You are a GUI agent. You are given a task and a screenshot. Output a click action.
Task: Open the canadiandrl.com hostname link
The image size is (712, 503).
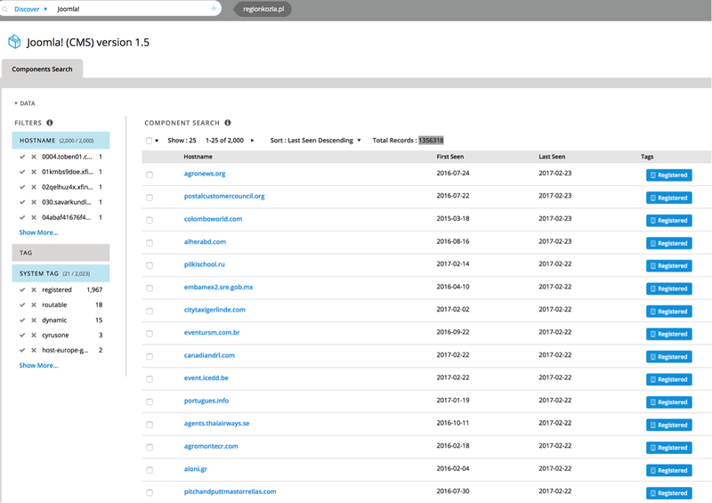(209, 355)
